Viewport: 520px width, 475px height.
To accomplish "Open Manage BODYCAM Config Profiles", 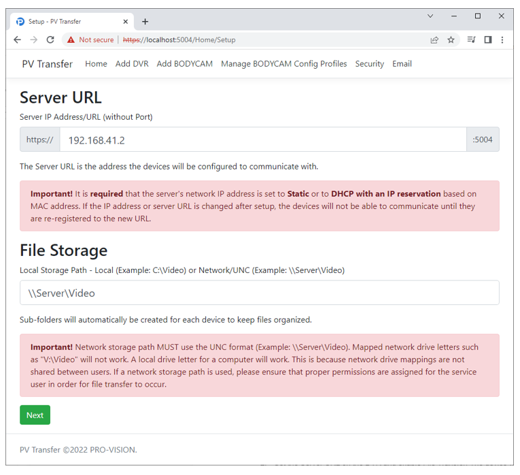I will 284,64.
